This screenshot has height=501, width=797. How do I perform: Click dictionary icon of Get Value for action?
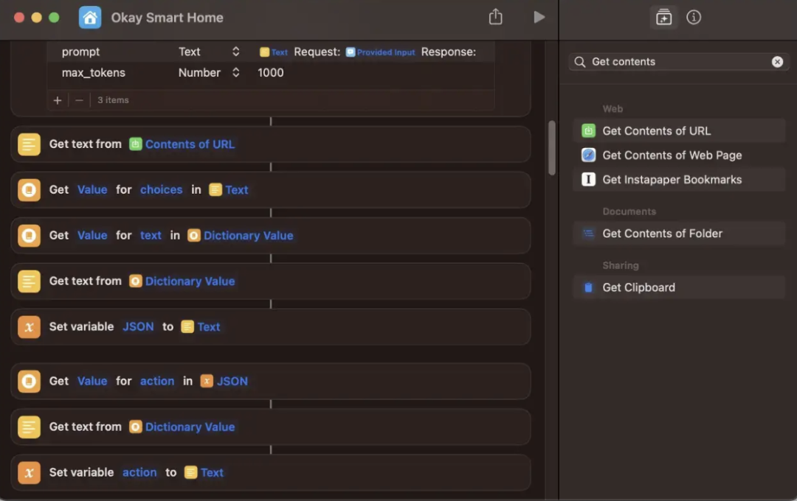(x=29, y=381)
